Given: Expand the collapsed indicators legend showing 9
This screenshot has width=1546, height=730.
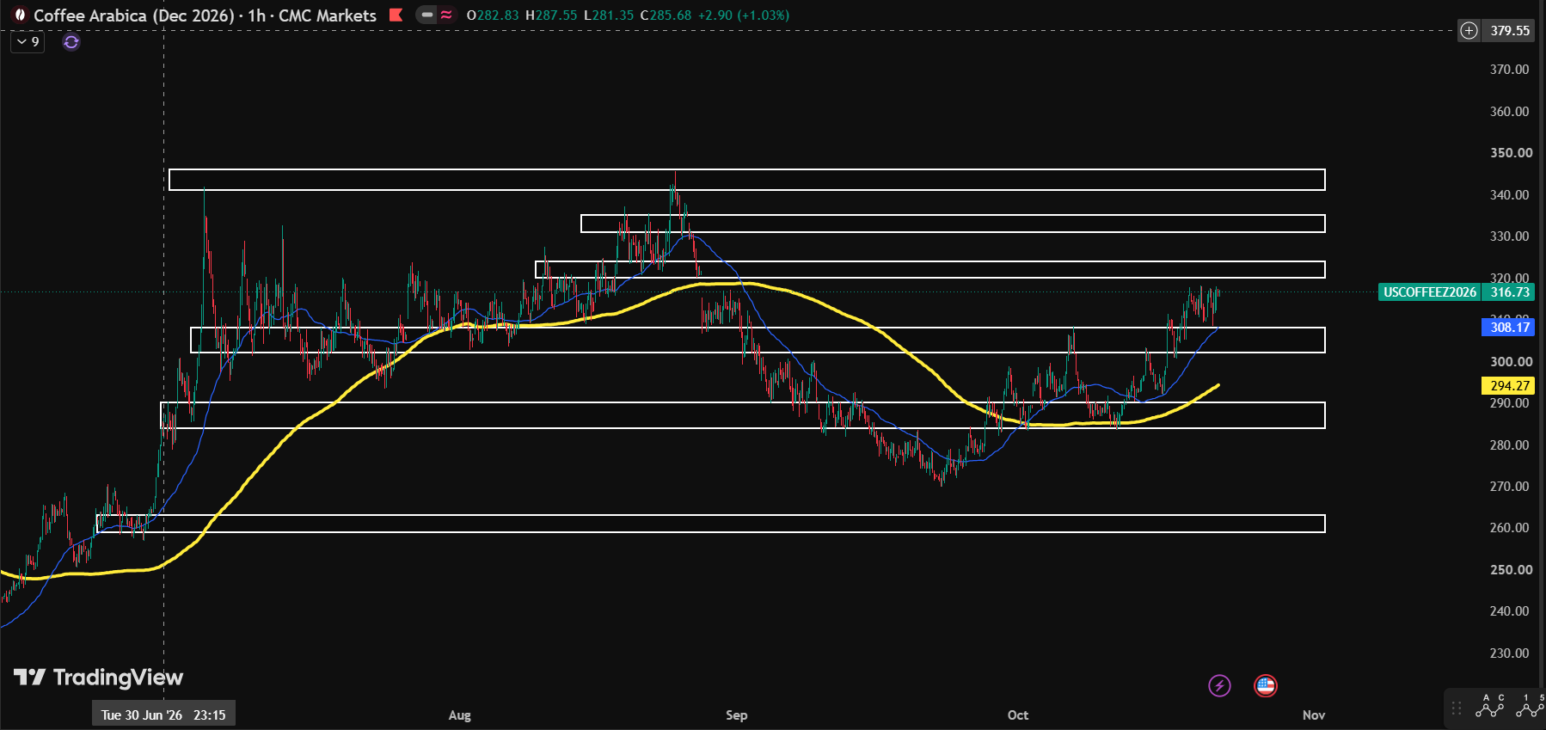Looking at the screenshot, I should tap(28, 41).
